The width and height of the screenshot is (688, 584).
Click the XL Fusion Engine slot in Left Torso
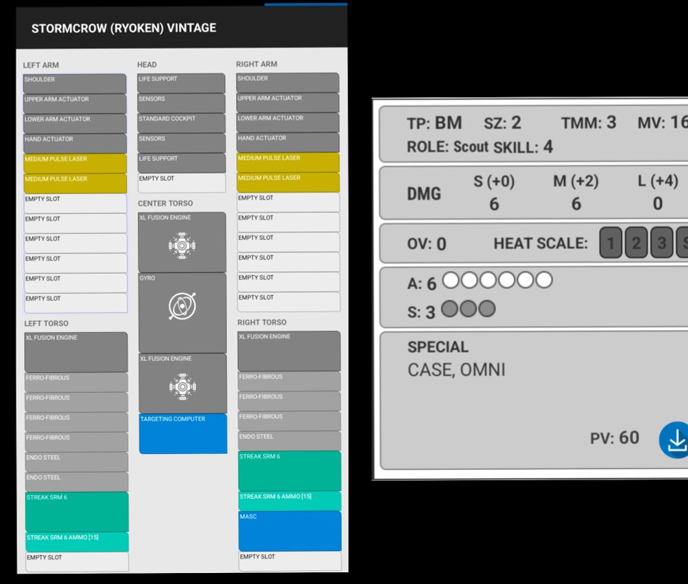pyautogui.click(x=76, y=352)
